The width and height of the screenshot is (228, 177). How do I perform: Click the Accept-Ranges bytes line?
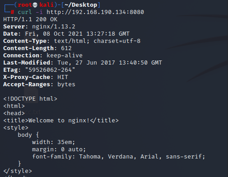[x=39, y=84]
